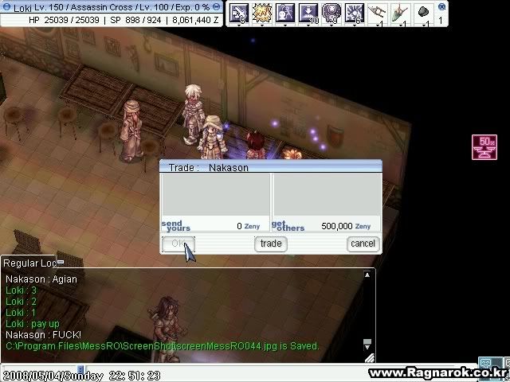This screenshot has height=382, width=510.
Task: Open dropdown under the starburst skill slot
Action: [354, 25]
